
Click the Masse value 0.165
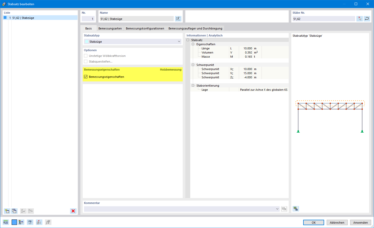click(248, 57)
